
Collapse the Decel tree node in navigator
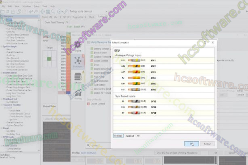click(2, 128)
